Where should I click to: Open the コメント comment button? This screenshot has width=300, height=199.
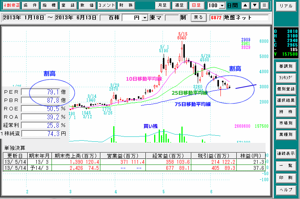click(x=106, y=5)
